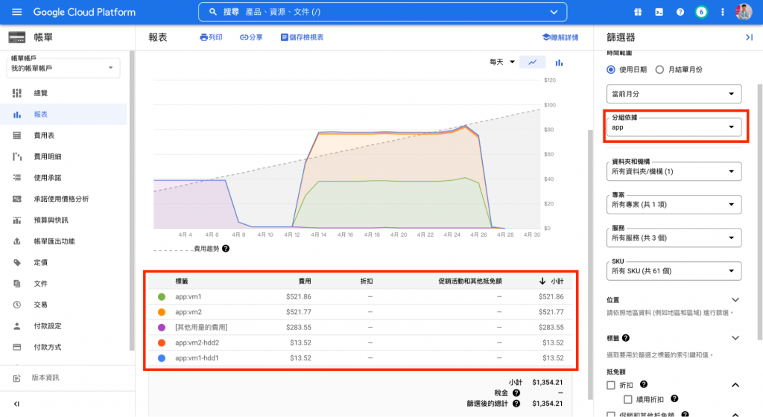
Task: Click help icon next to 費用趨勢
Action: point(226,249)
